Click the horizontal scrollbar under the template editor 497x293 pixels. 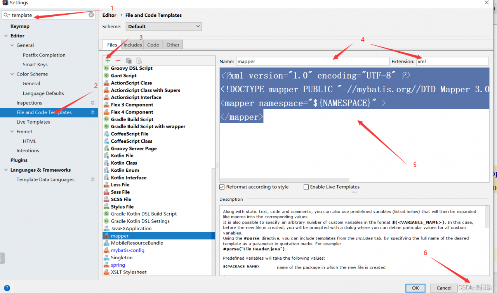(x=285, y=180)
